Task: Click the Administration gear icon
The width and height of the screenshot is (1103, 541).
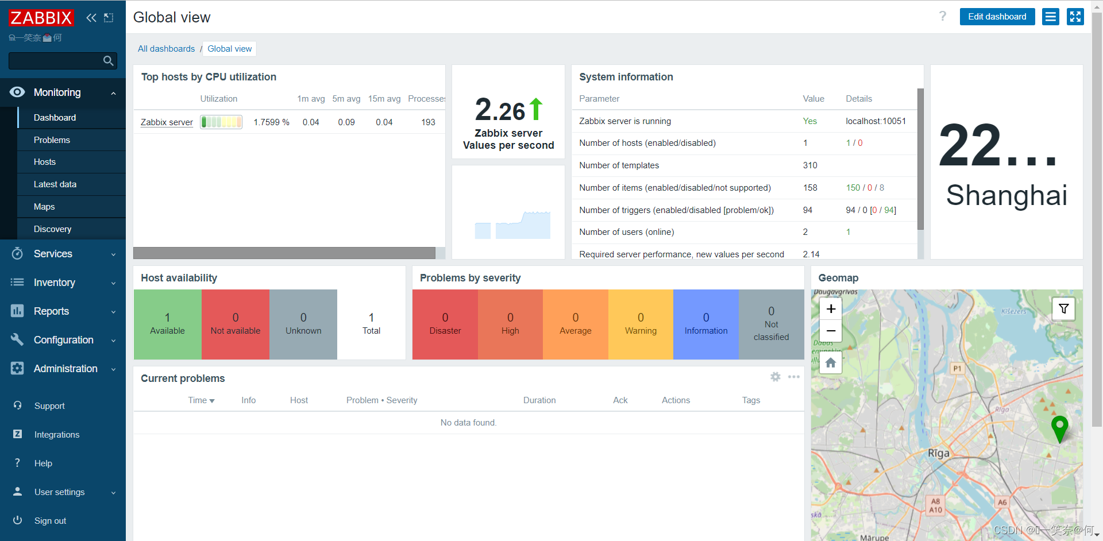Action: tap(17, 368)
